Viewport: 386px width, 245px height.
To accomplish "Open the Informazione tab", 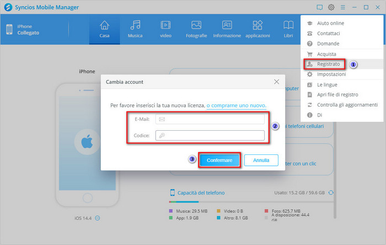I will [x=227, y=30].
